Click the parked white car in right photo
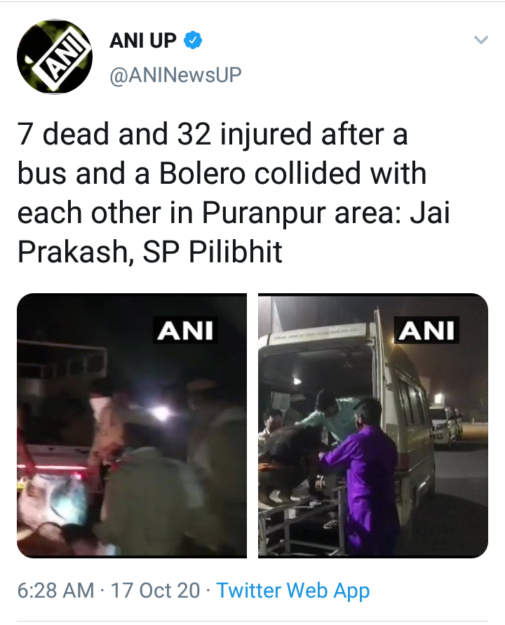The image size is (505, 625). point(445,425)
